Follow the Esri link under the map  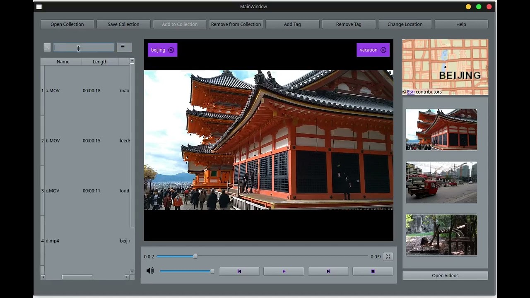tap(411, 92)
